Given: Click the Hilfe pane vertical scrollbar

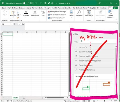Looking at the screenshot, I should (x=116, y=59).
